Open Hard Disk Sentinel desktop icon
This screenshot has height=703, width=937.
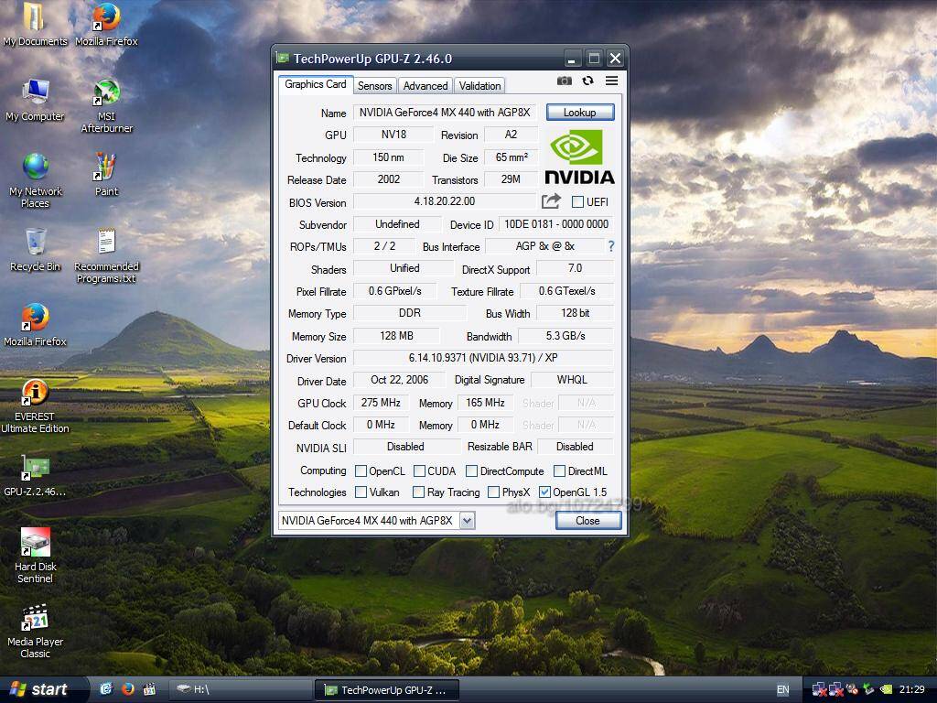35,542
